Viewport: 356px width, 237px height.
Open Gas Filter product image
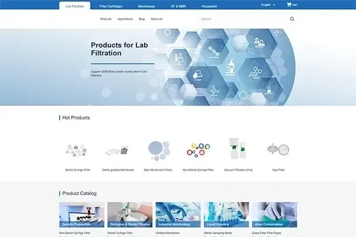pyautogui.click(x=278, y=149)
